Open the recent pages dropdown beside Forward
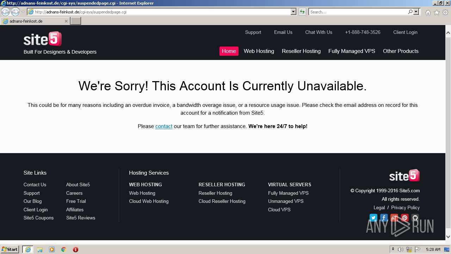This screenshot has height=254, width=451. (x=23, y=12)
